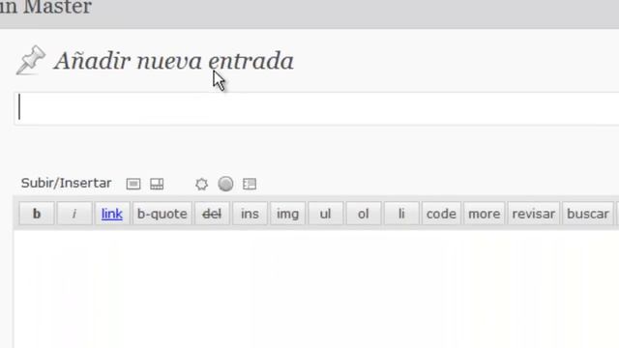This screenshot has height=348, width=619.
Task: Click the 'Añadir nueva entrada' heading
Action: point(174,61)
